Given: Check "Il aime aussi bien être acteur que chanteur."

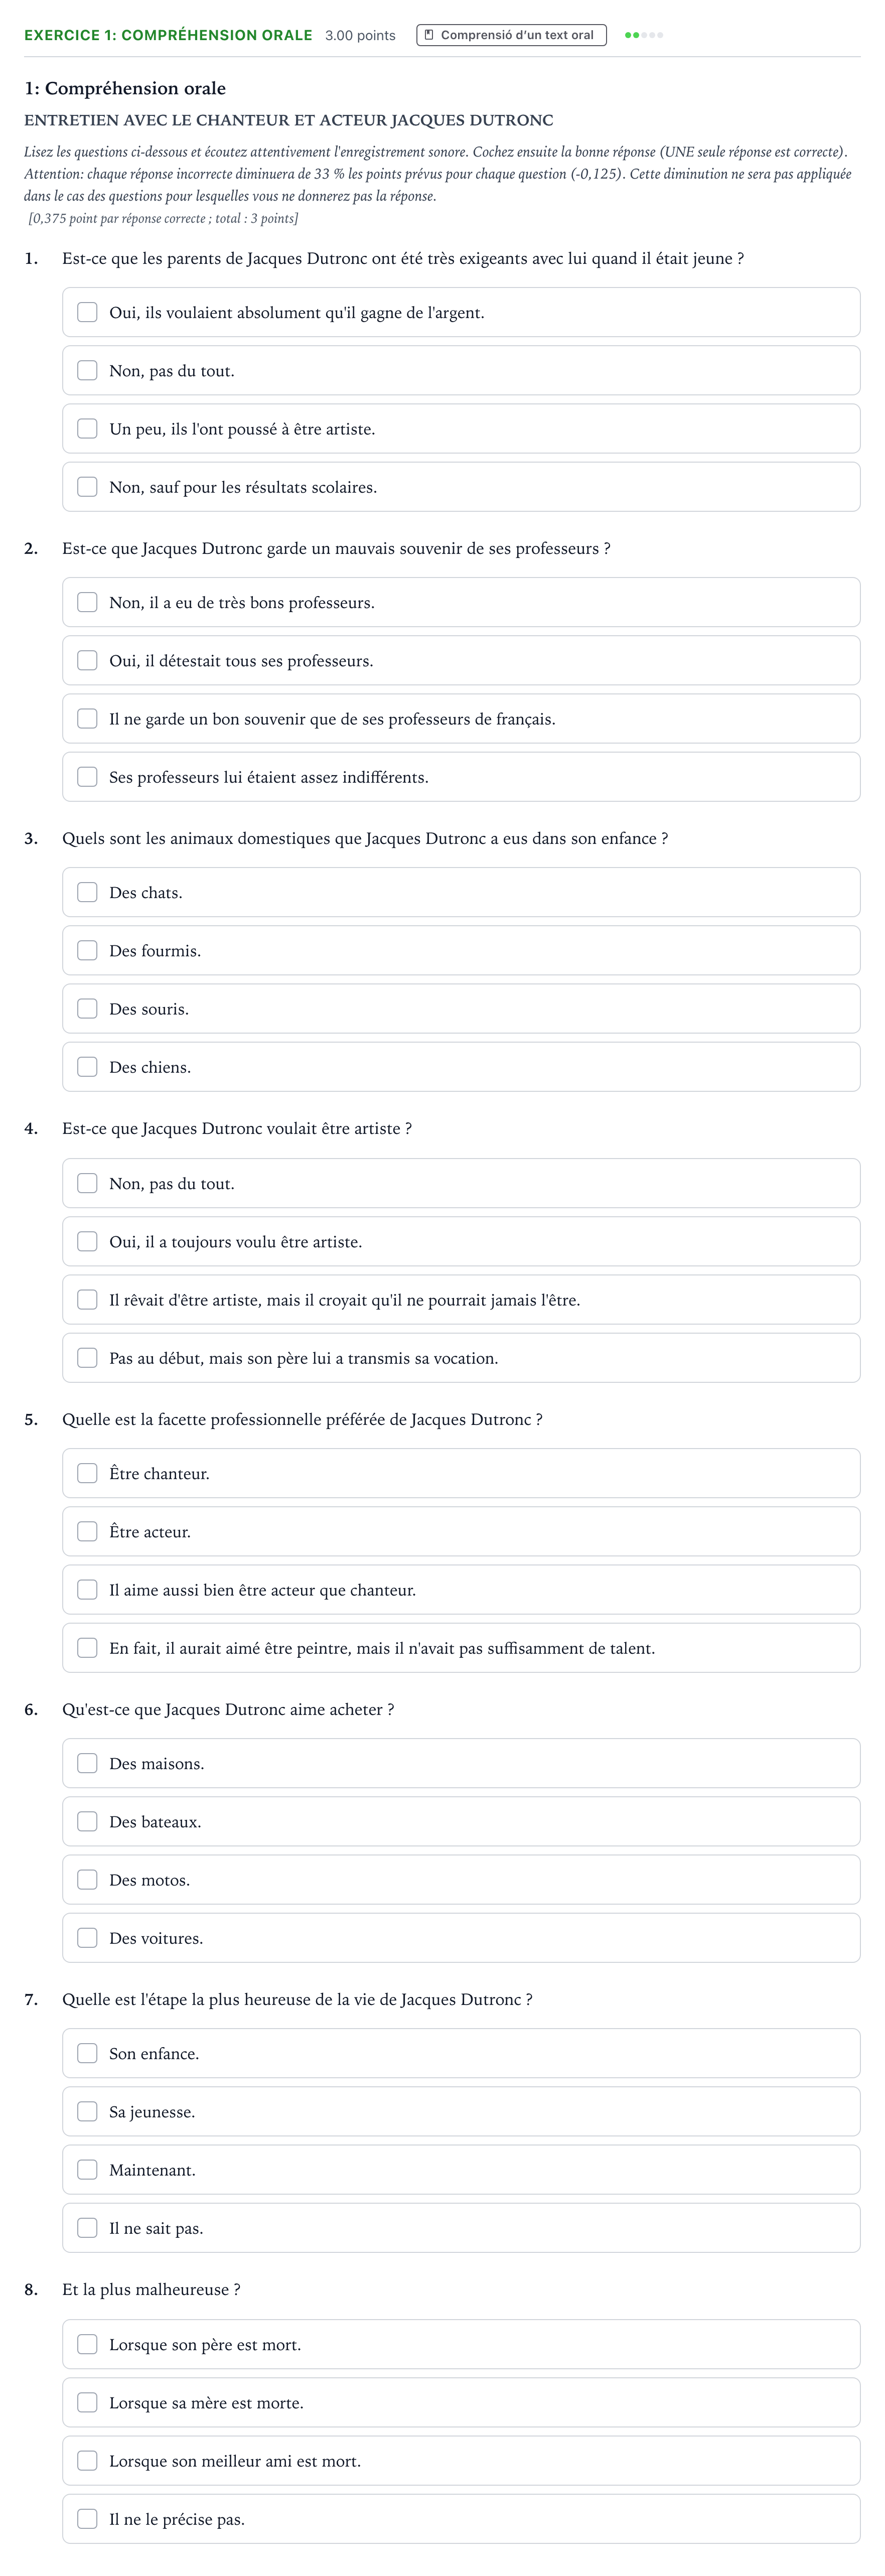Looking at the screenshot, I should click(88, 1590).
